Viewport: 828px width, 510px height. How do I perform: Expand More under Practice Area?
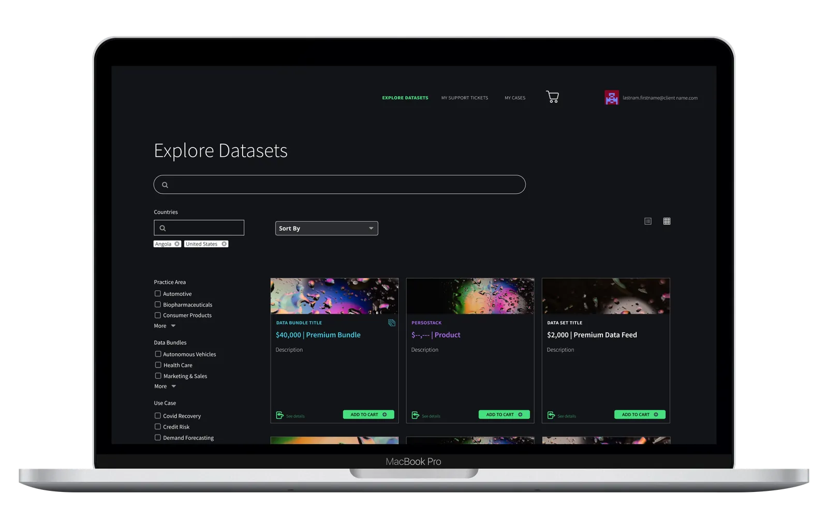tap(165, 326)
